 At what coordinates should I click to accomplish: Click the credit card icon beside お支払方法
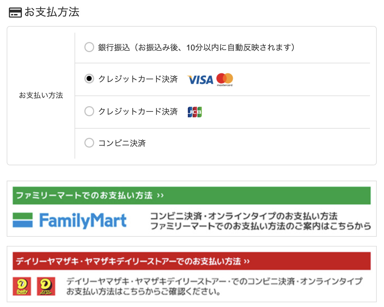click(15, 13)
